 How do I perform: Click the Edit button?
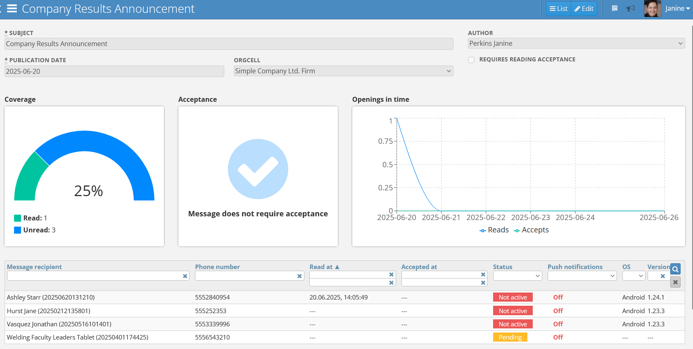(584, 9)
